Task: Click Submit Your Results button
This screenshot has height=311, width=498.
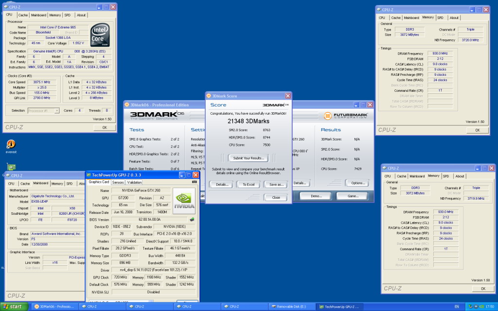Action: pos(249,158)
